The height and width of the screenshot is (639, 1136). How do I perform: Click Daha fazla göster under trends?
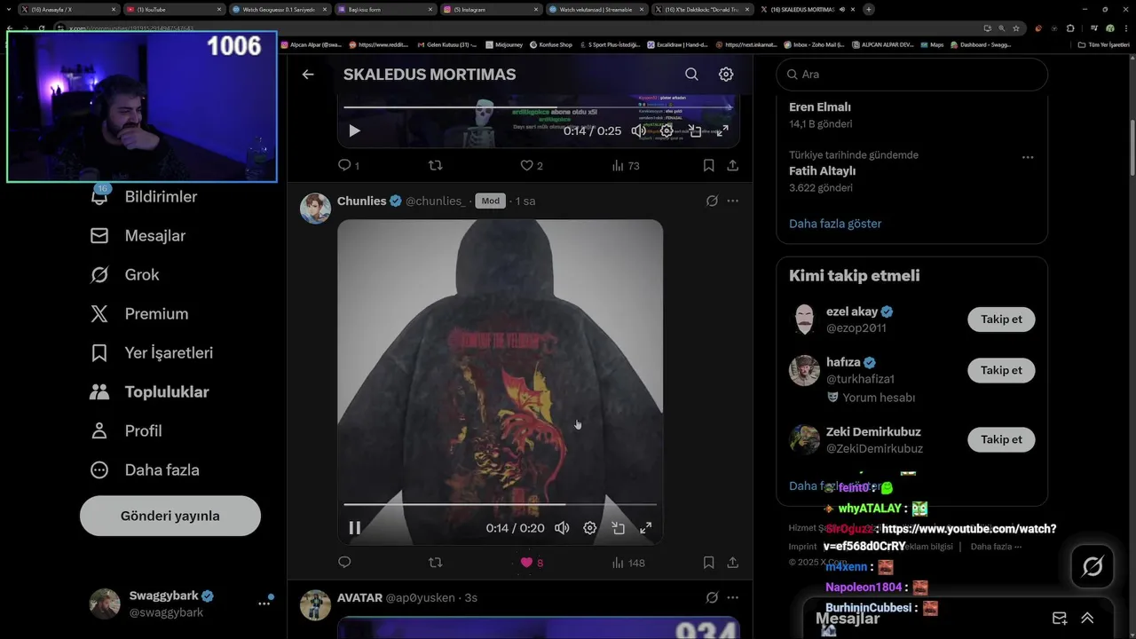coord(835,224)
